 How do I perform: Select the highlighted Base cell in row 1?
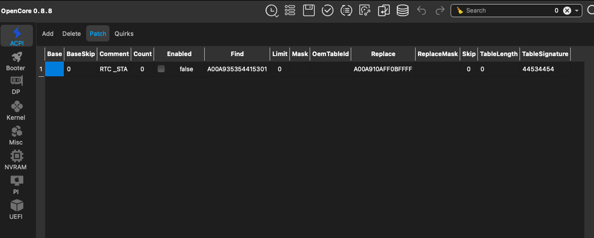(55, 69)
